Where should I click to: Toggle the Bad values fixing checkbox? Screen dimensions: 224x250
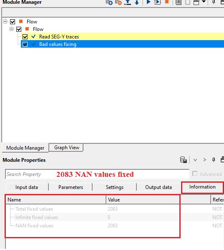pos(25,44)
